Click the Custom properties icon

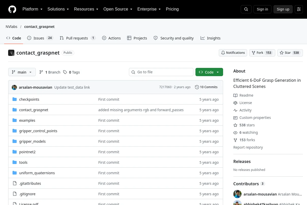coord(235,118)
